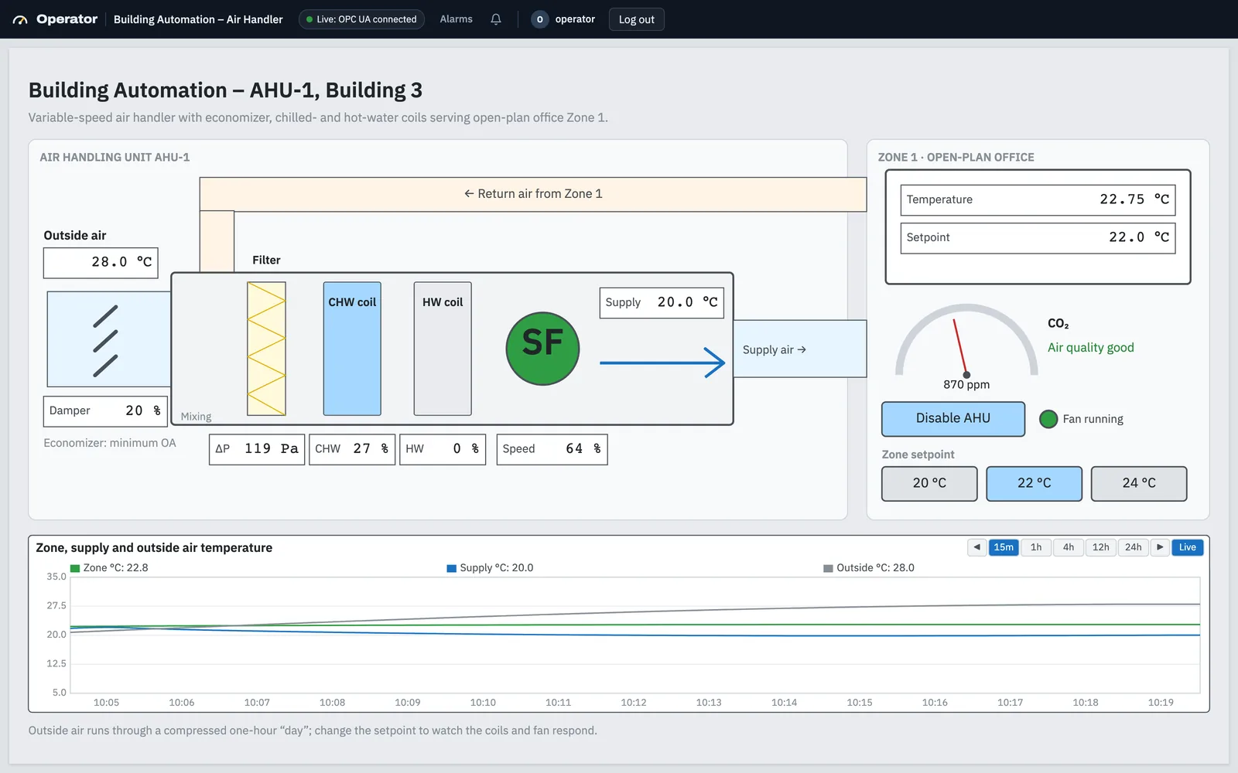Click the HW 0 % valve readout
The image size is (1238, 773).
coord(443,450)
